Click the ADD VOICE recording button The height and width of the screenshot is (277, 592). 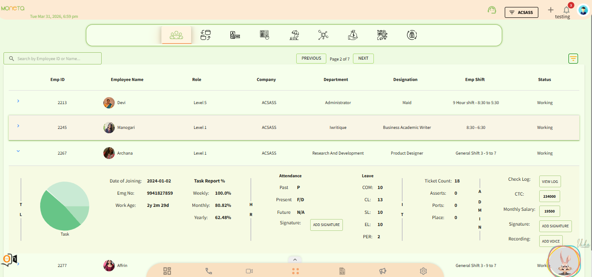551,241
